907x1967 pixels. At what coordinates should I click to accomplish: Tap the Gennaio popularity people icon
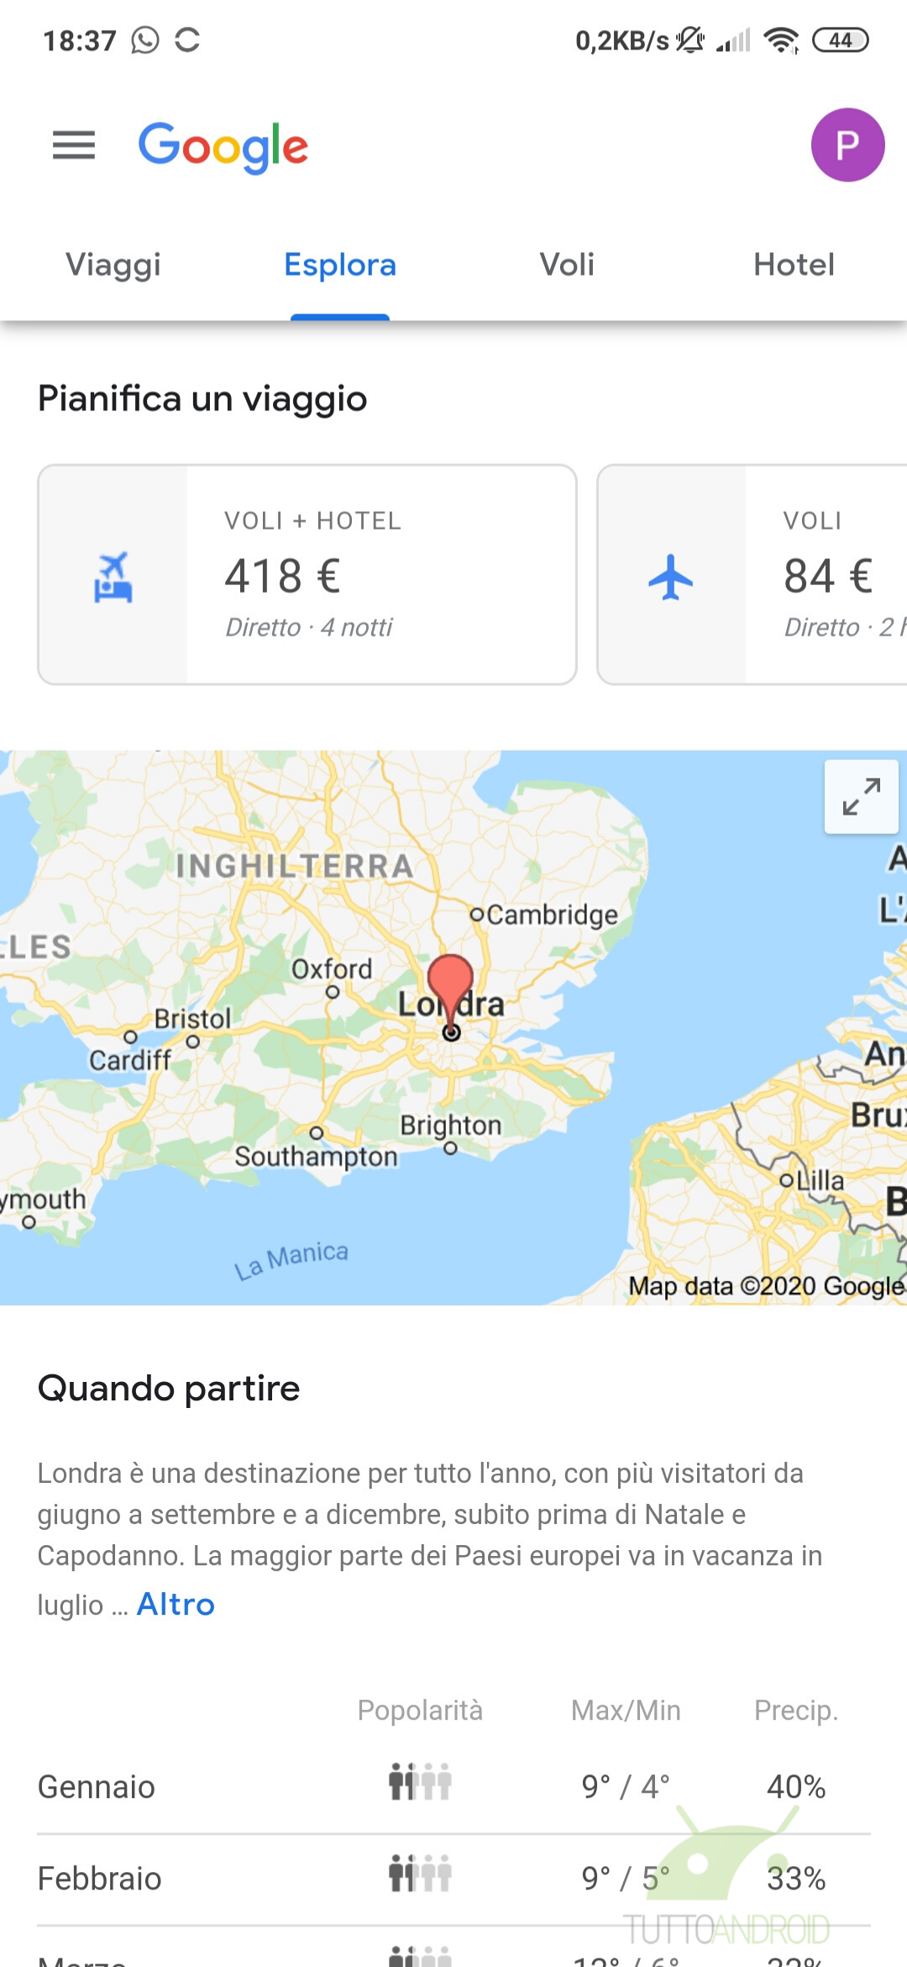[x=420, y=1780]
